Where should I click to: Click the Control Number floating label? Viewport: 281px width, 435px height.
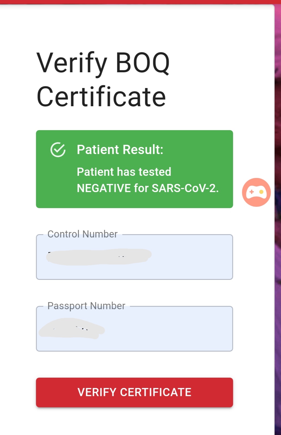[x=82, y=234]
